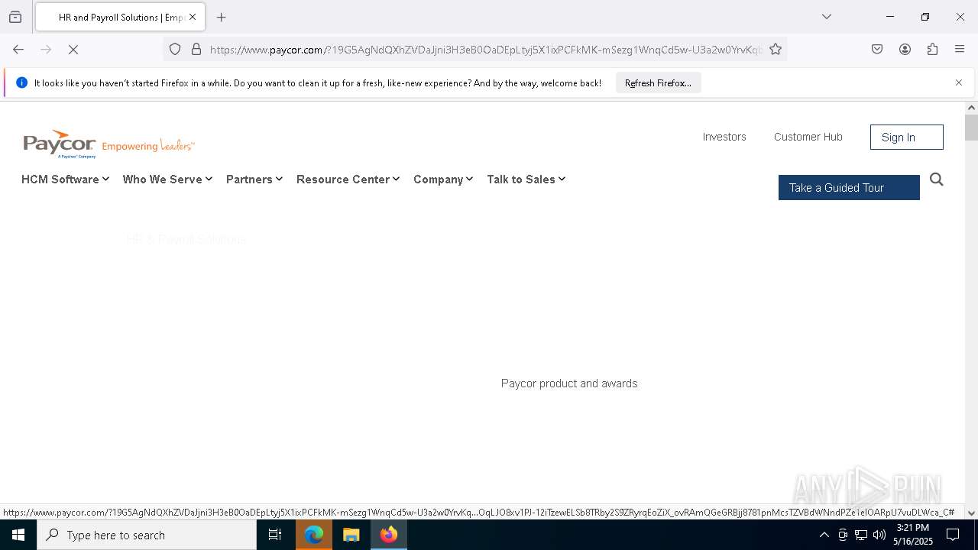
Task: Click the paycor.com URL address field
Action: point(485,50)
